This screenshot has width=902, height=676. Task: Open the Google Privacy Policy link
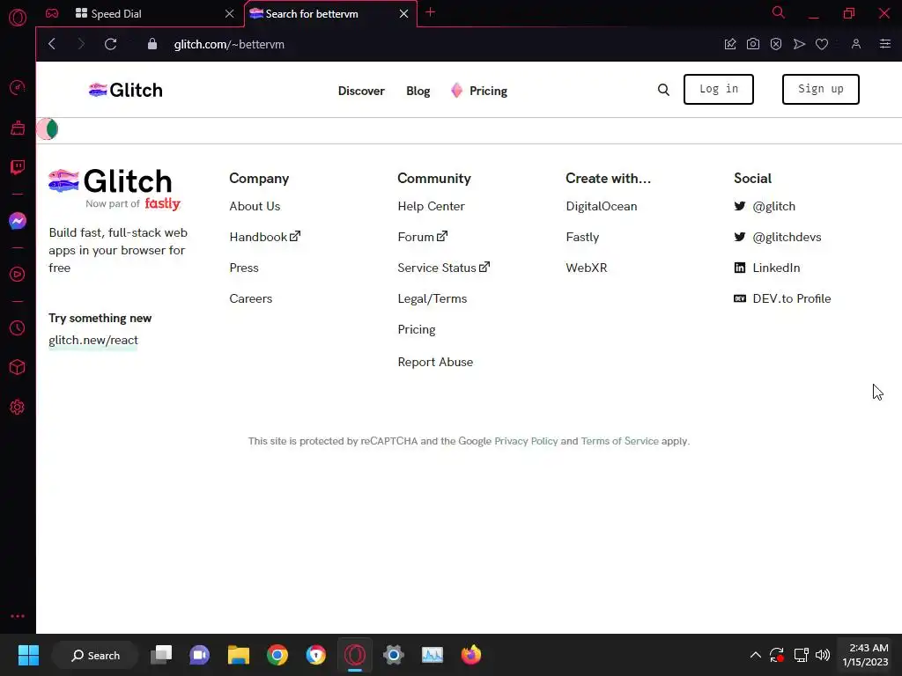coord(526,441)
